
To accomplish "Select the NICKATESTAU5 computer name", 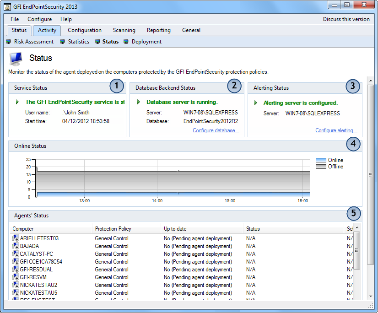I will click(x=38, y=292).
